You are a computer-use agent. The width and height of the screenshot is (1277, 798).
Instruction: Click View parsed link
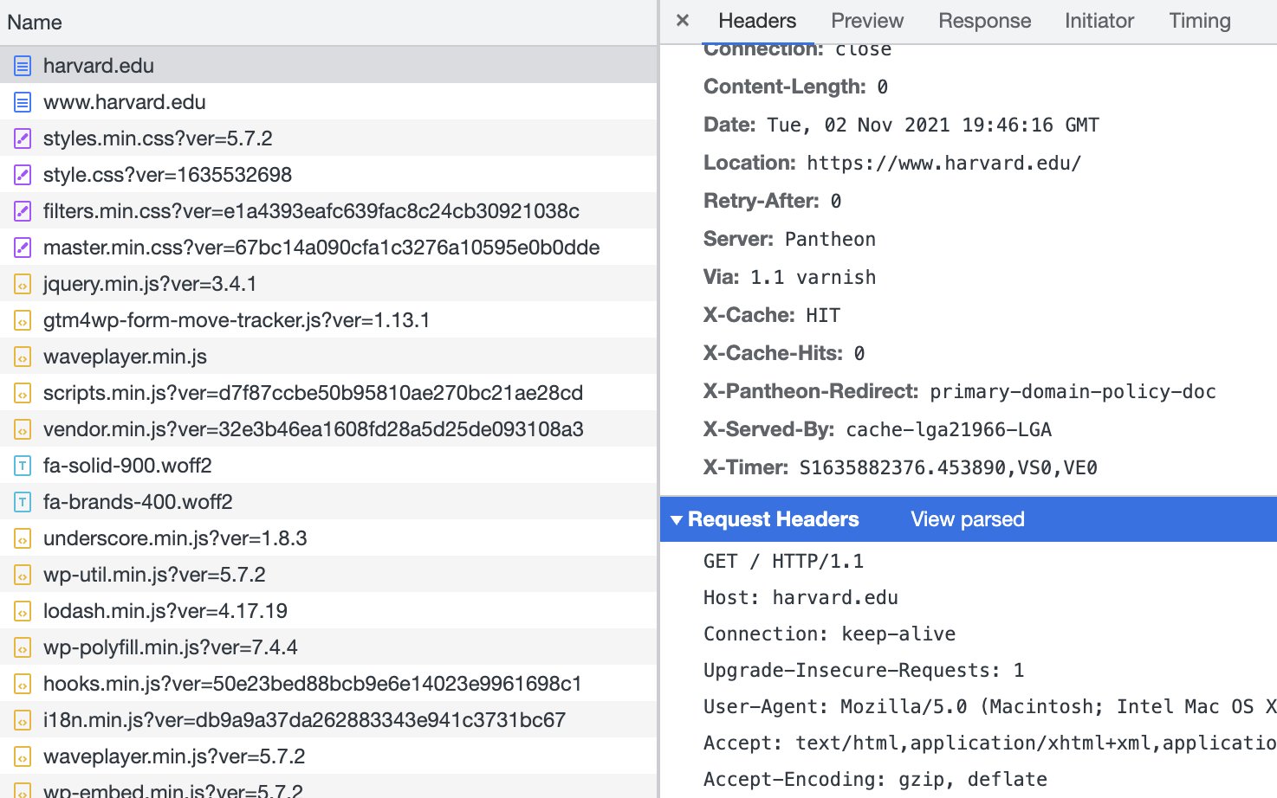pyautogui.click(x=968, y=519)
